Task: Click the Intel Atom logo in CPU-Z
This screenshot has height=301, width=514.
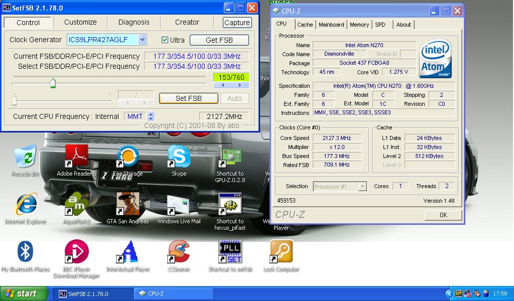Action: point(436,58)
